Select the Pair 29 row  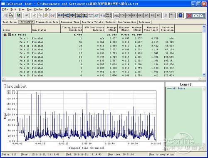tap(102, 75)
